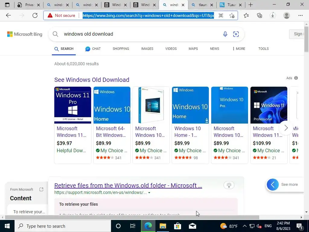Select the SEARCH tab
This screenshot has width=309, height=232.
(64, 49)
